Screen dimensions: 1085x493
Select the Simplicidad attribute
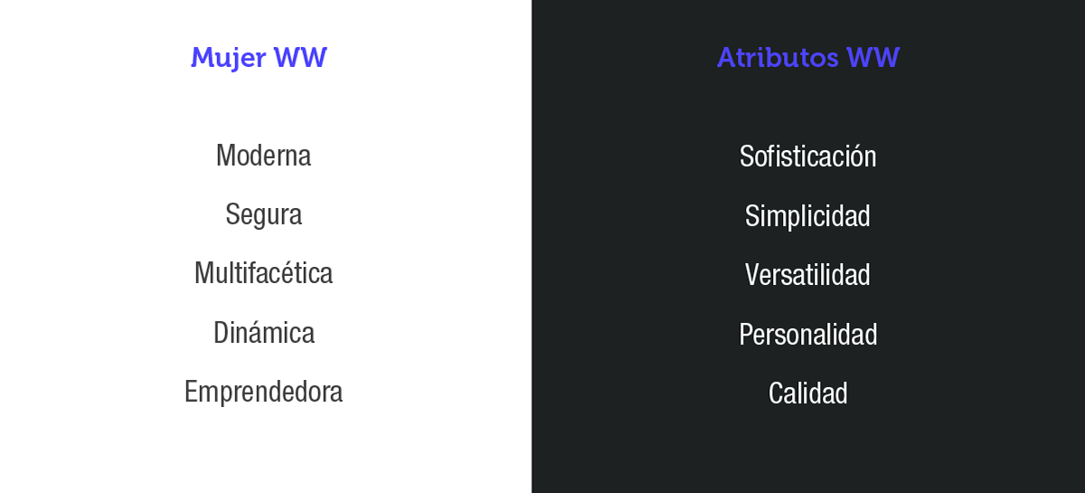click(x=808, y=216)
